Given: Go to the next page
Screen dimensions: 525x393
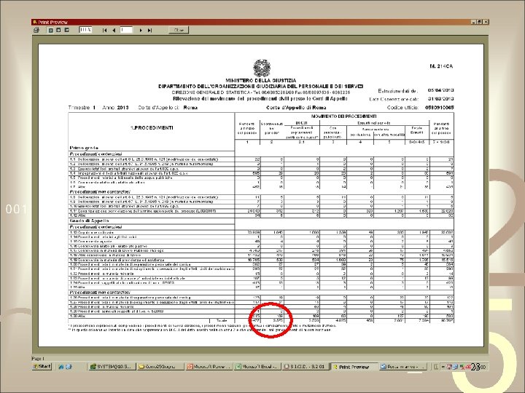Looking at the screenshot, I should [141, 30].
